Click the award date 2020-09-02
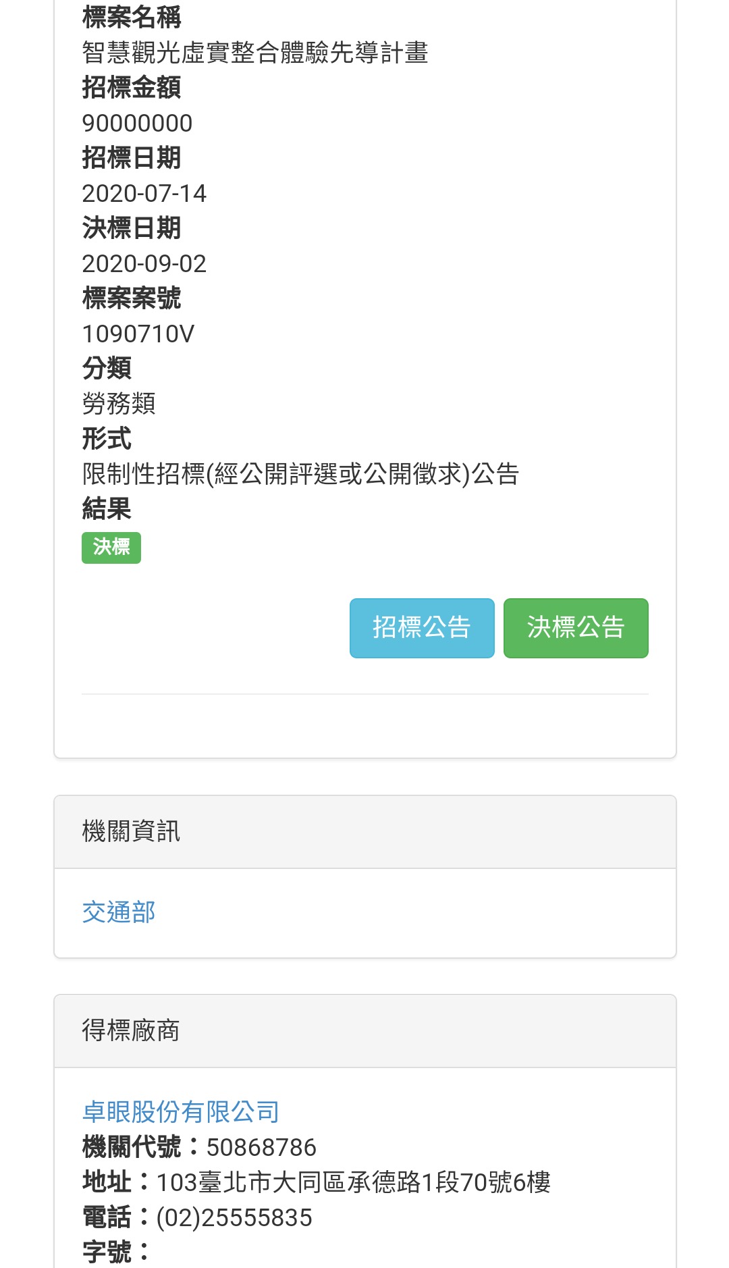The height and width of the screenshot is (1268, 729). pos(144,264)
